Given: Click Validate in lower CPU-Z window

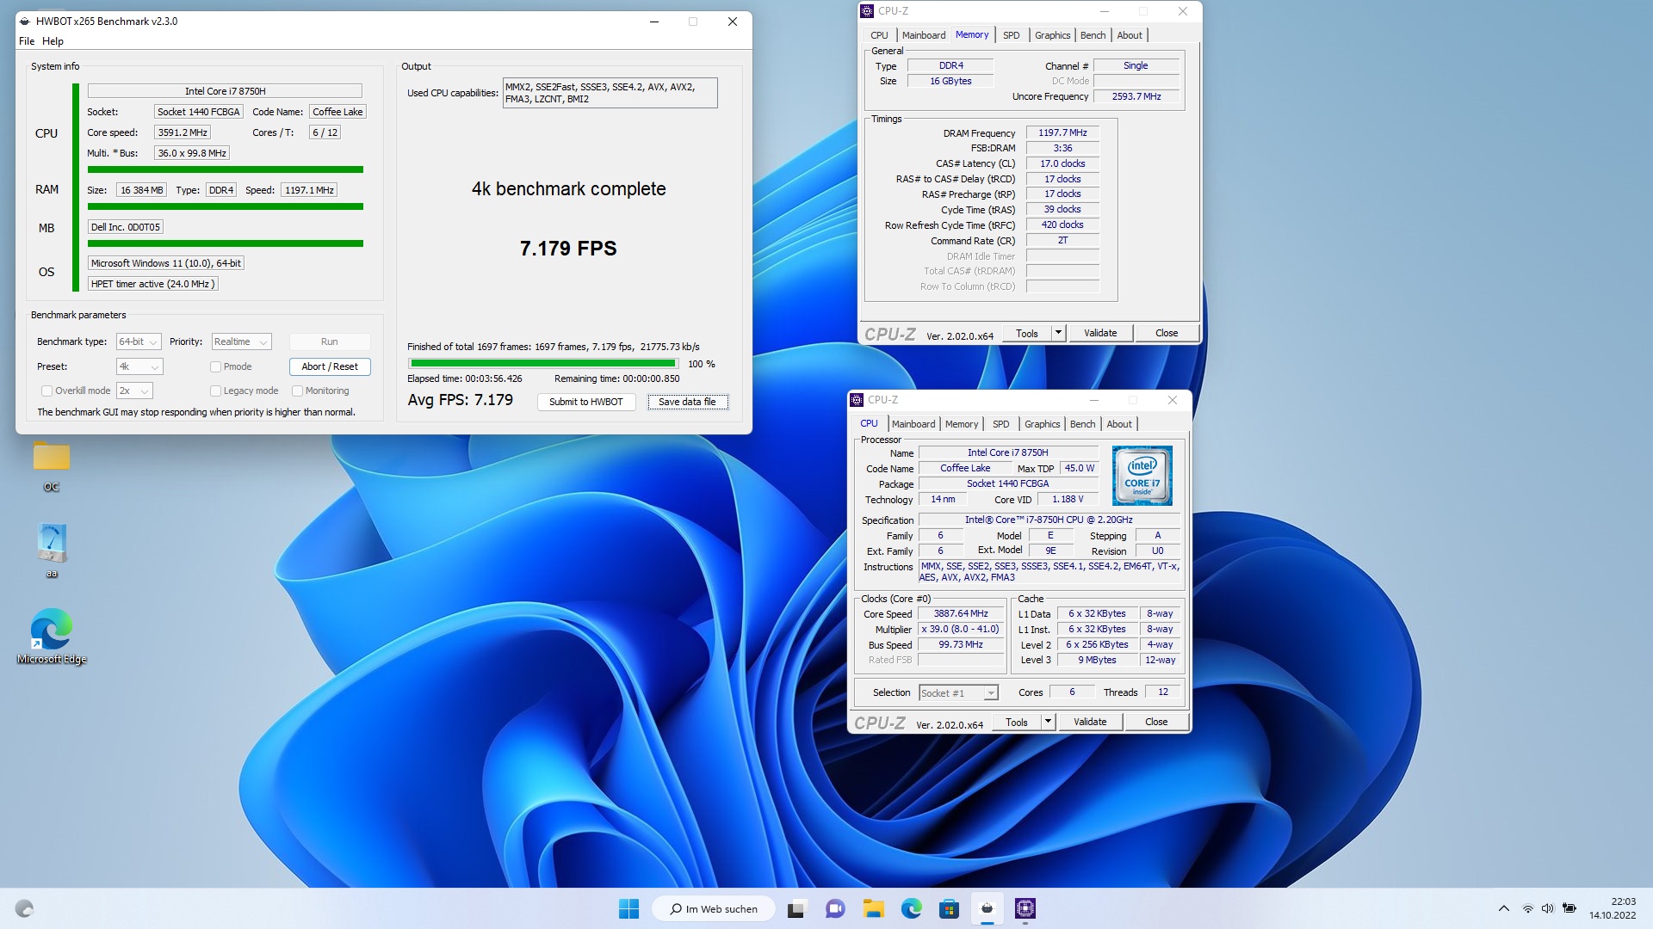Looking at the screenshot, I should (x=1090, y=722).
